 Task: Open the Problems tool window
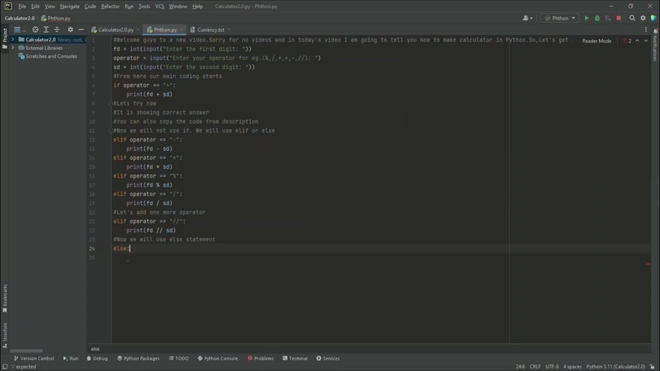pos(260,358)
